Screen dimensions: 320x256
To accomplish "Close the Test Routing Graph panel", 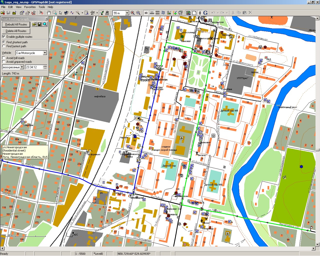I will (46, 19).
